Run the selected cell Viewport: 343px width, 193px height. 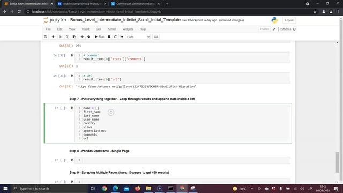tap(99, 37)
